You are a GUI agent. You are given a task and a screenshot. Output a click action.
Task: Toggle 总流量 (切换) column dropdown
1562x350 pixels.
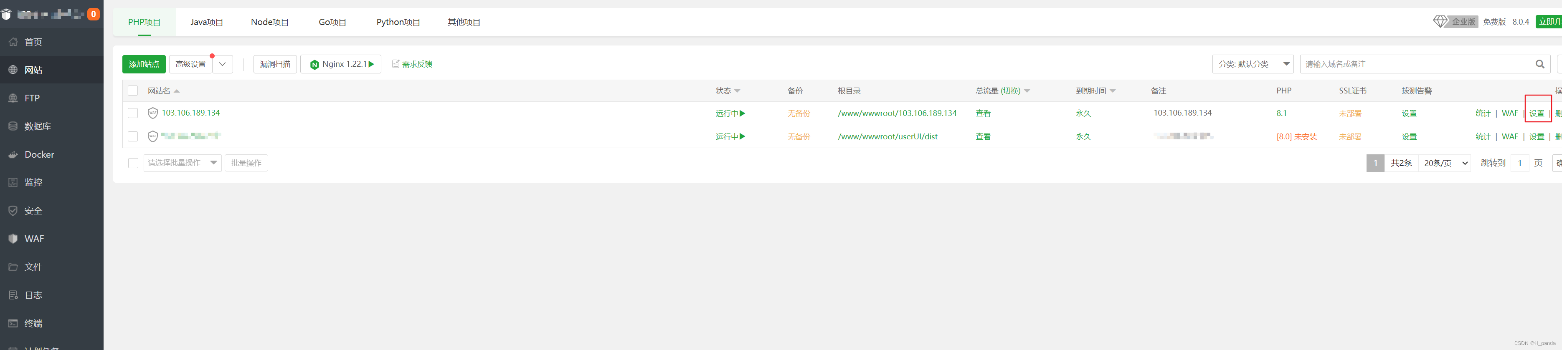click(x=1027, y=91)
